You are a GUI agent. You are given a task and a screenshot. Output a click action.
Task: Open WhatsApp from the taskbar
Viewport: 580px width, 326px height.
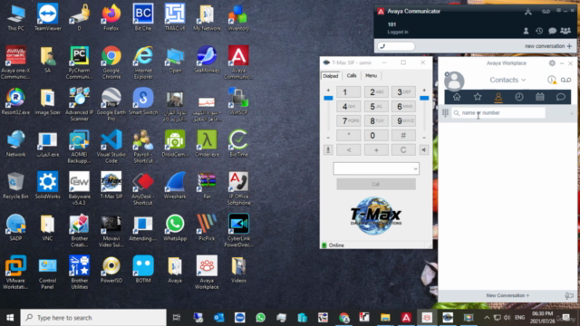click(x=260, y=318)
